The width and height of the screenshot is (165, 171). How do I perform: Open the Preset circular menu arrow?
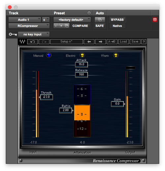pos(89,13)
